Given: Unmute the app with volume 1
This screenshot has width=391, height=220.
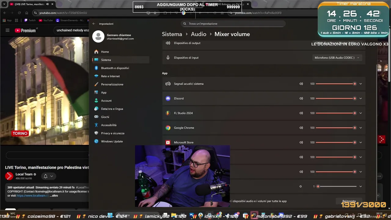Looking at the screenshot, I should tap(301, 186).
